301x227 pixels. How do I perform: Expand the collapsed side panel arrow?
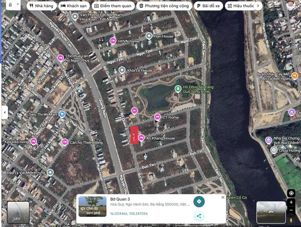pyautogui.click(x=5, y=112)
